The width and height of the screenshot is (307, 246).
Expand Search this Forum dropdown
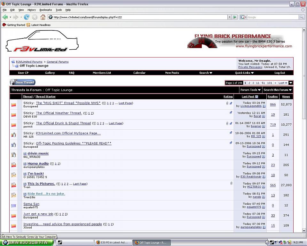click(277, 90)
